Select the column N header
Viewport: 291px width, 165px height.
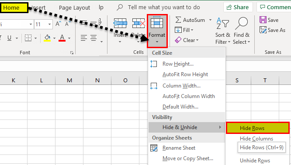click(97, 80)
